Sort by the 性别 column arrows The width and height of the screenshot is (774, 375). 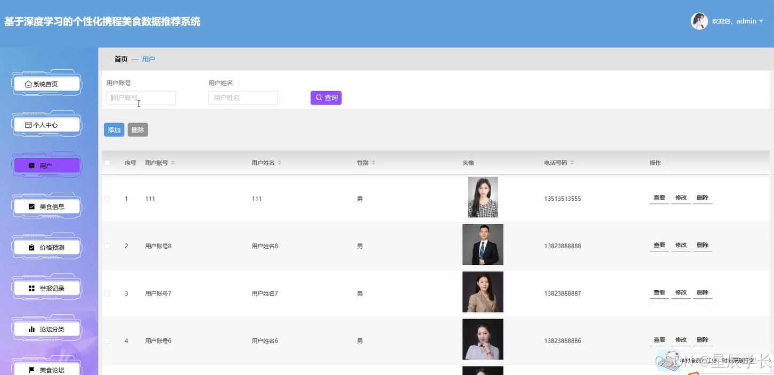tap(373, 163)
